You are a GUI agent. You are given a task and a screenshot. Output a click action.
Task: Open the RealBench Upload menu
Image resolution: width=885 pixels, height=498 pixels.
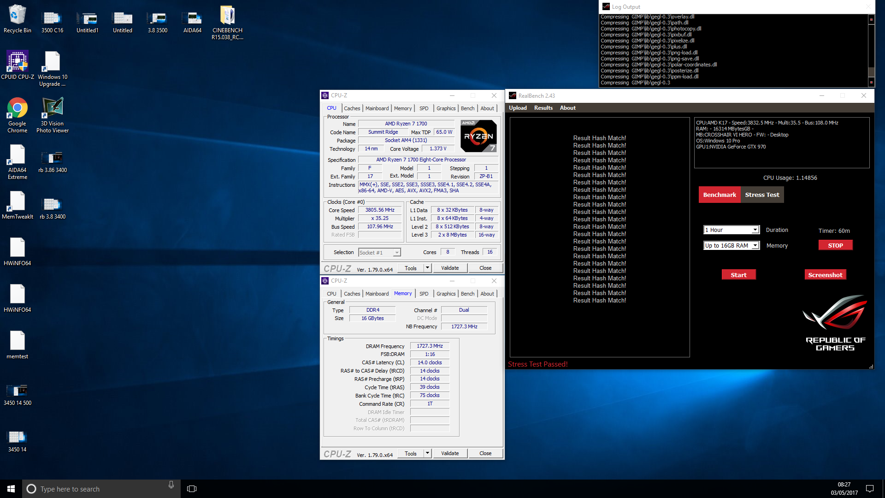(518, 108)
